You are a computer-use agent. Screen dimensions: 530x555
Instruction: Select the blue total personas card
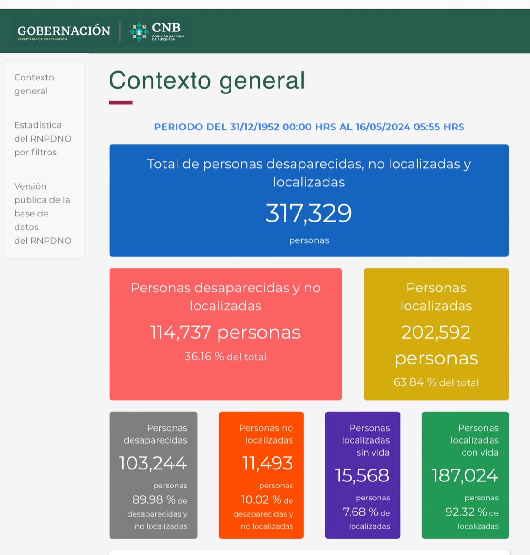click(x=309, y=200)
